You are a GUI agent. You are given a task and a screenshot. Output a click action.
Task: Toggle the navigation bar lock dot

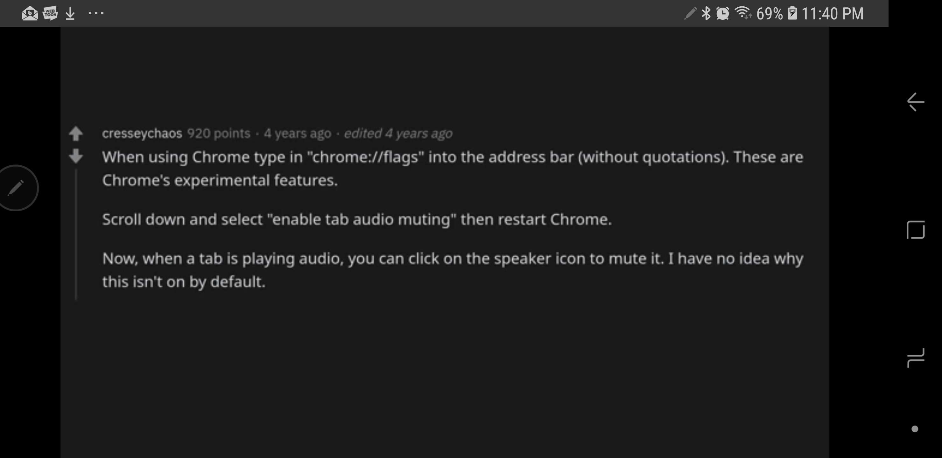click(915, 429)
